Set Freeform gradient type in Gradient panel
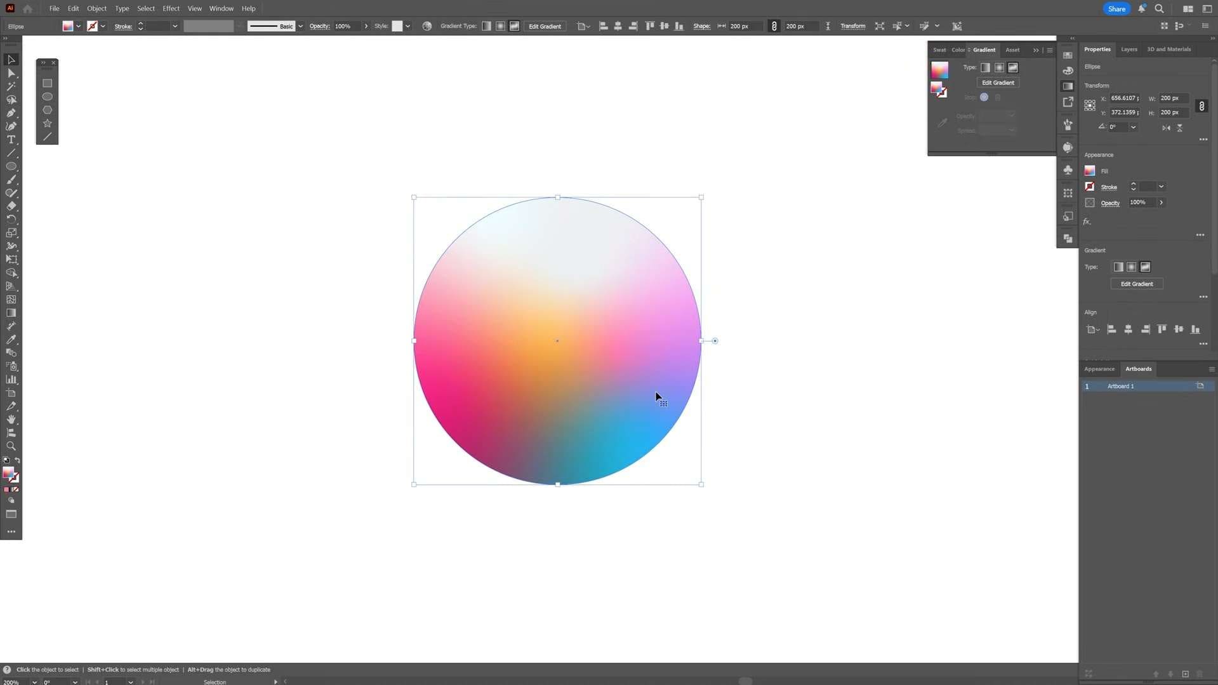The height and width of the screenshot is (685, 1218). (x=1013, y=67)
